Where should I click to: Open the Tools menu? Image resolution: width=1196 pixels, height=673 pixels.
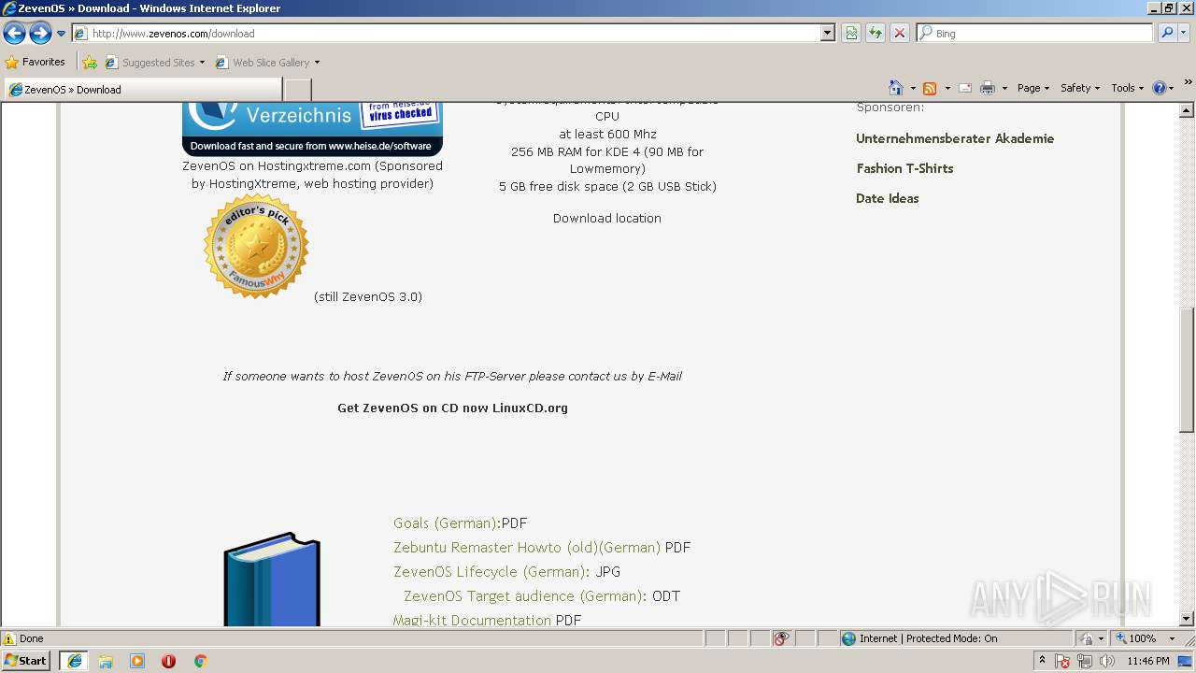(x=1127, y=88)
